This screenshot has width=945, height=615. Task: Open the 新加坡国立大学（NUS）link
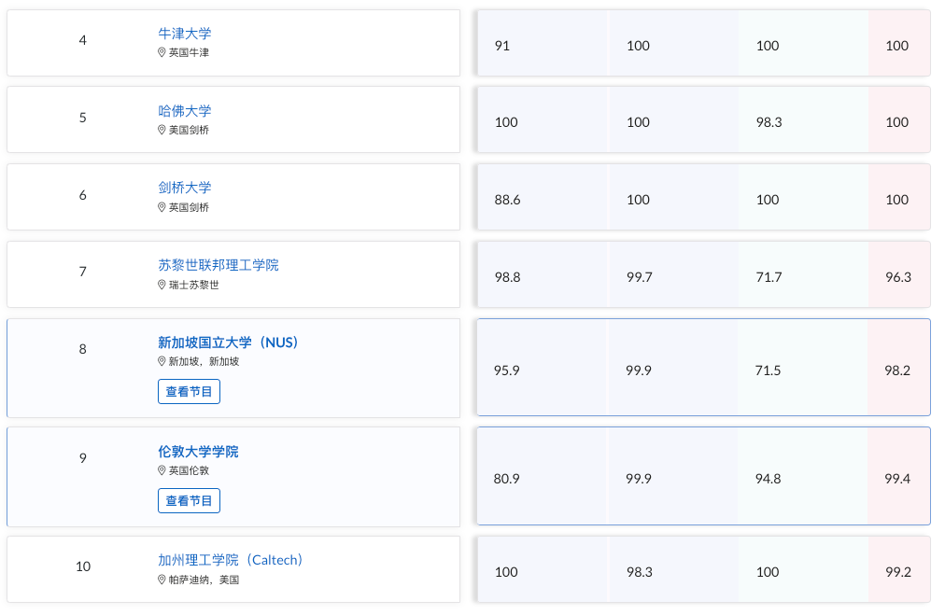tap(229, 342)
